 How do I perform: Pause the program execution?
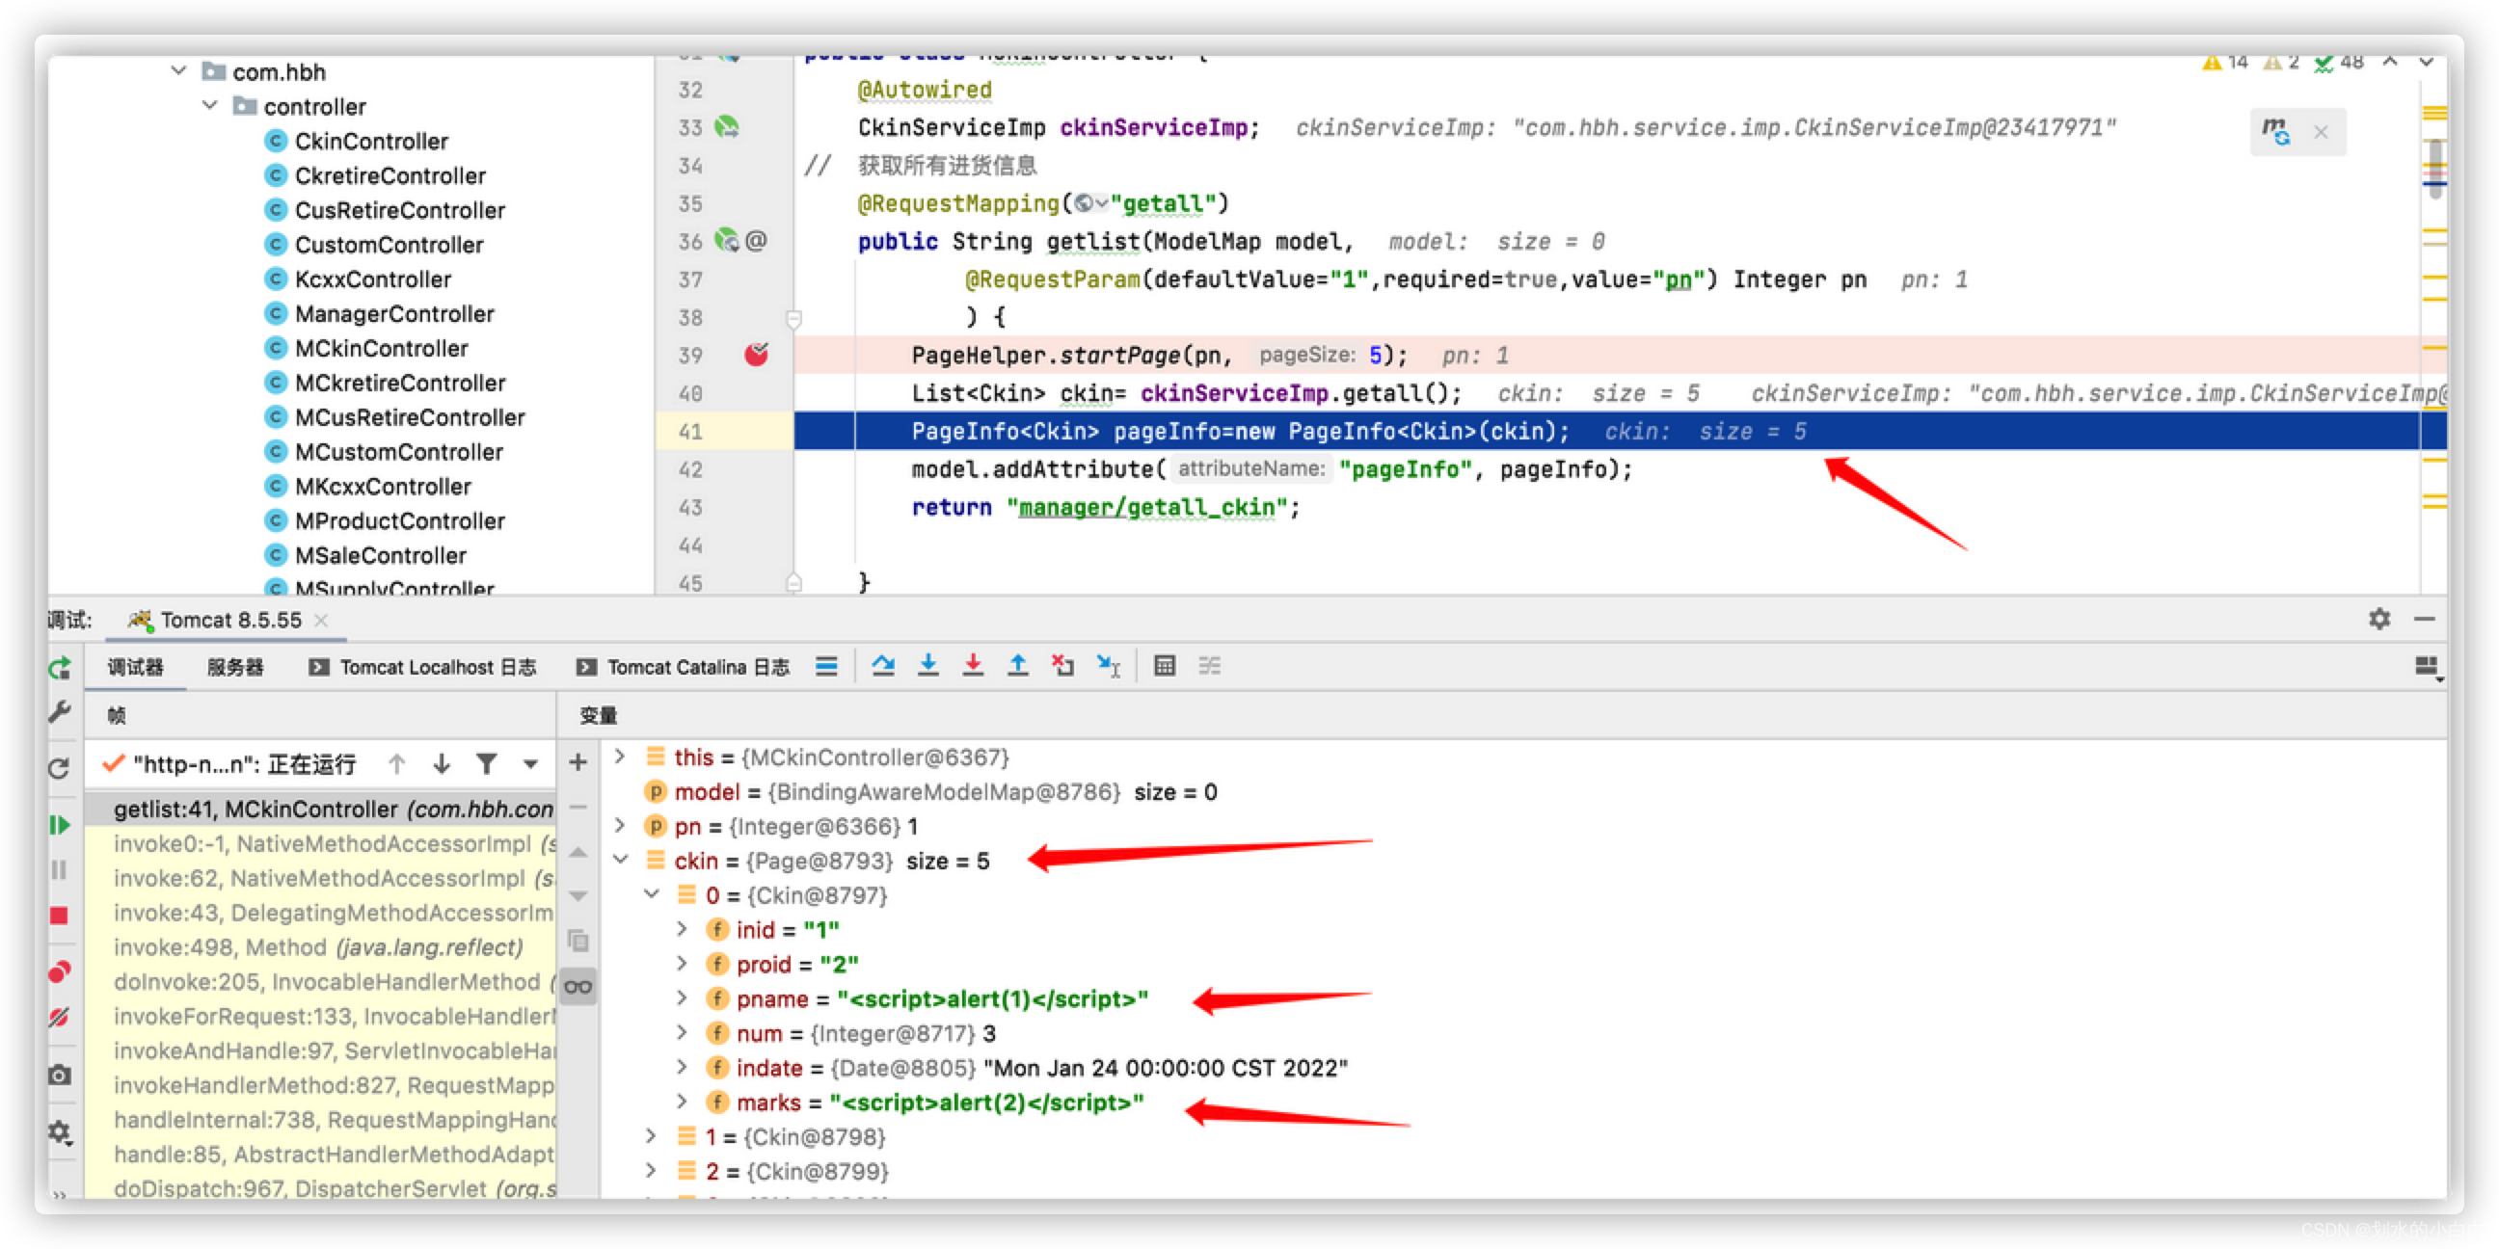click(x=60, y=869)
